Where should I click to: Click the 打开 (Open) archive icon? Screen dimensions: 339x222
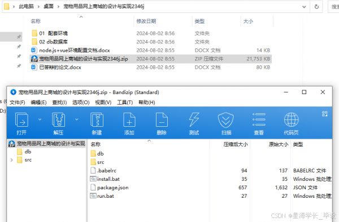point(21,120)
